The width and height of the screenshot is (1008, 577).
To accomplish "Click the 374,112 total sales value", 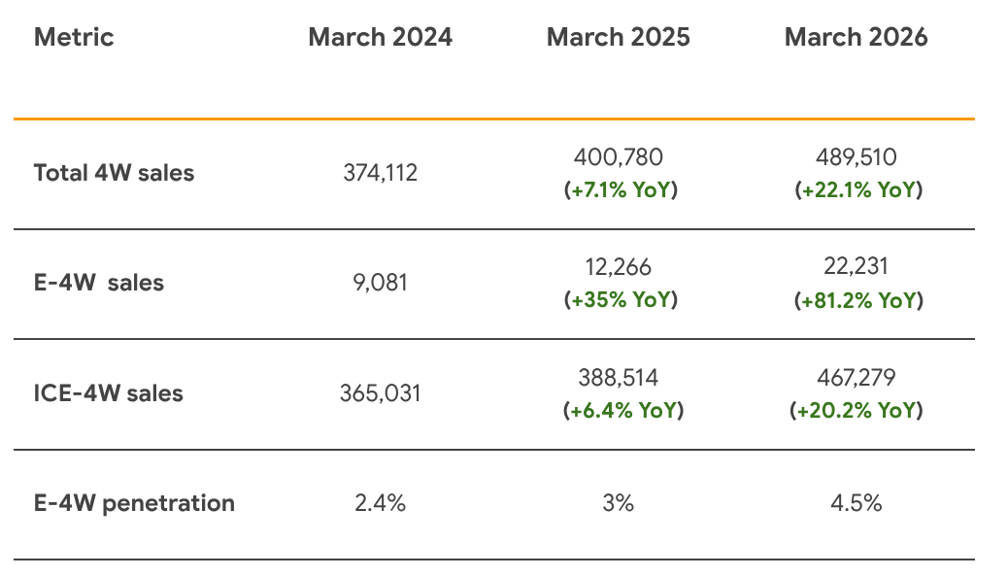I will (x=380, y=173).
